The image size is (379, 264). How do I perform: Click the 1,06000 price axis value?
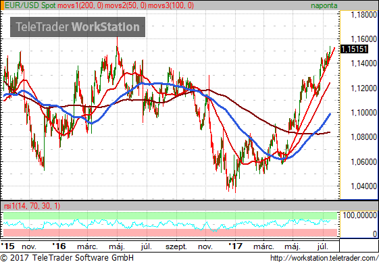(x=363, y=161)
